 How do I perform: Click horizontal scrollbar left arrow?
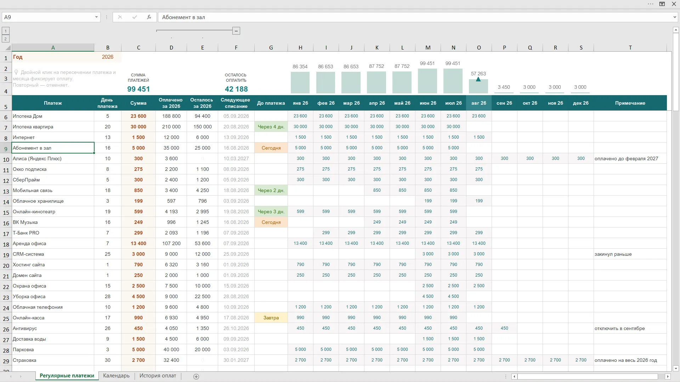[515, 377]
